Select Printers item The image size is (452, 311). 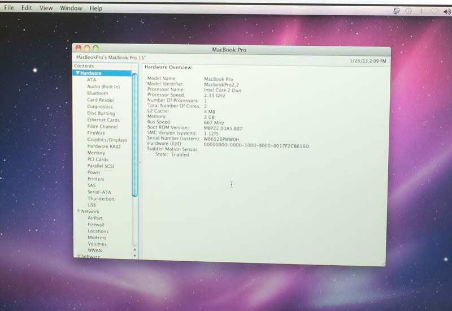(x=95, y=179)
